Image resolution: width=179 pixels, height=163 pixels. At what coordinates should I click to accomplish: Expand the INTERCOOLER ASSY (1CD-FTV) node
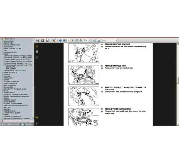(4, 71)
